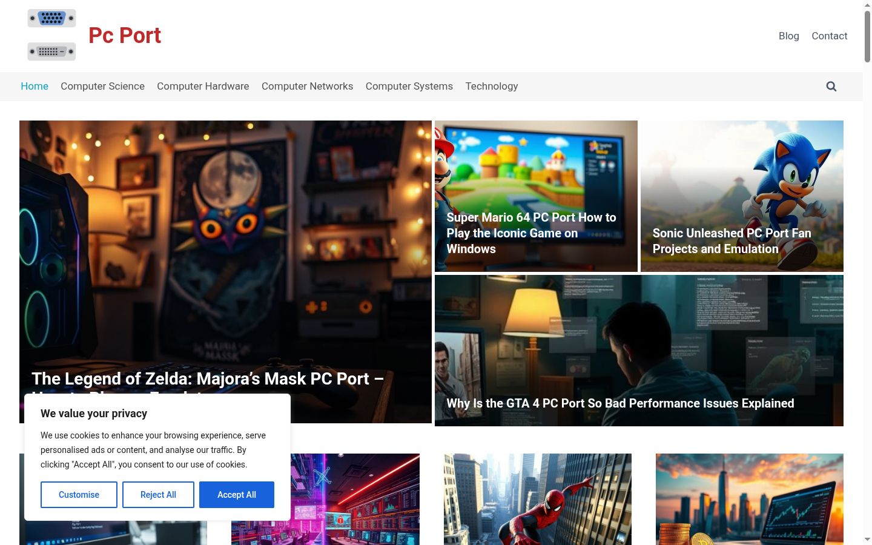Click the scrollbar down arrow
Image resolution: width=872 pixels, height=545 pixels.
867,539
